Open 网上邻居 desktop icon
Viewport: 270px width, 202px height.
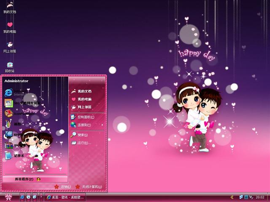(10, 47)
